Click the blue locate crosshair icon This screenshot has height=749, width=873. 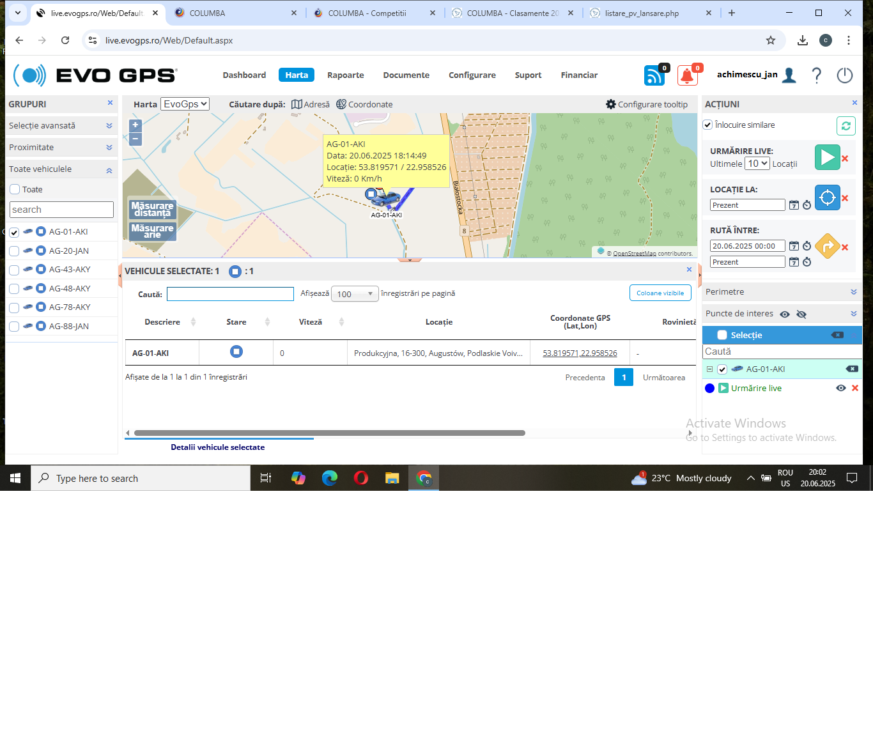[827, 197]
